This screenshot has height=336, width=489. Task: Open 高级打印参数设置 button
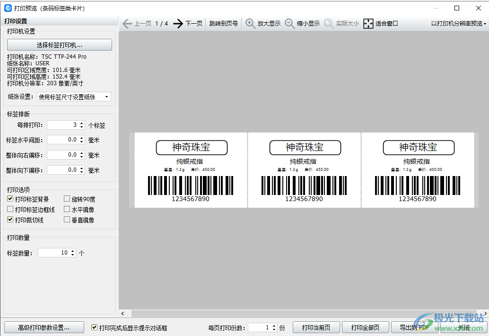pos(44,327)
